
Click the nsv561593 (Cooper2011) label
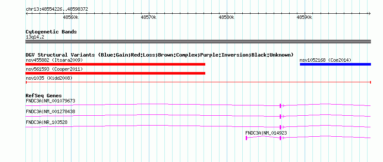(54, 69)
